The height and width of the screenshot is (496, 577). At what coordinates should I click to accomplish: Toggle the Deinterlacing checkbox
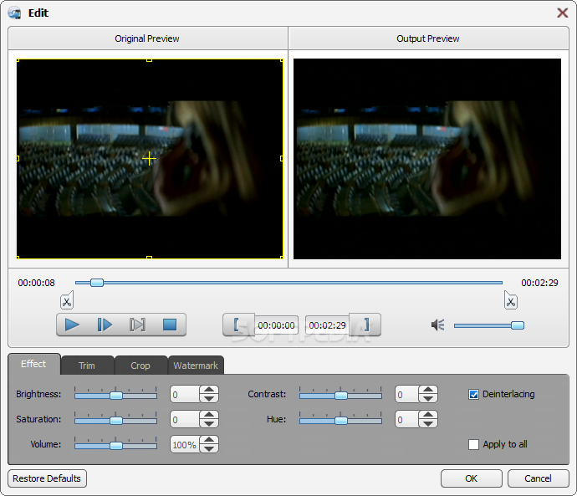[473, 395]
